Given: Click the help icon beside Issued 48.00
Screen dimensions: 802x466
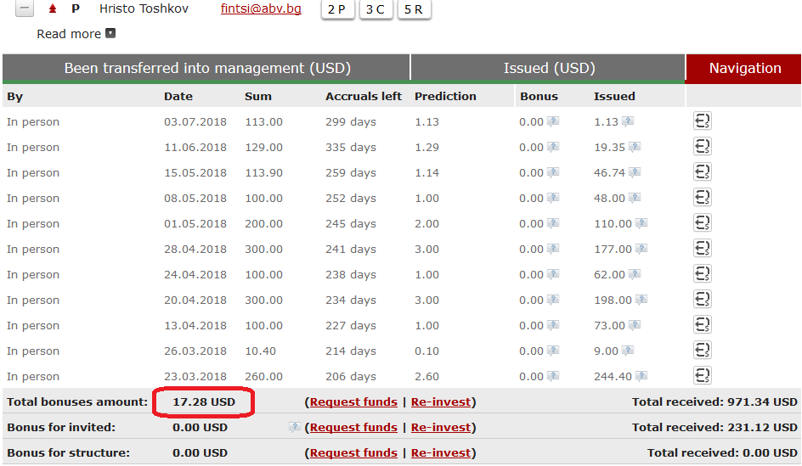Looking at the screenshot, I should click(x=635, y=198).
